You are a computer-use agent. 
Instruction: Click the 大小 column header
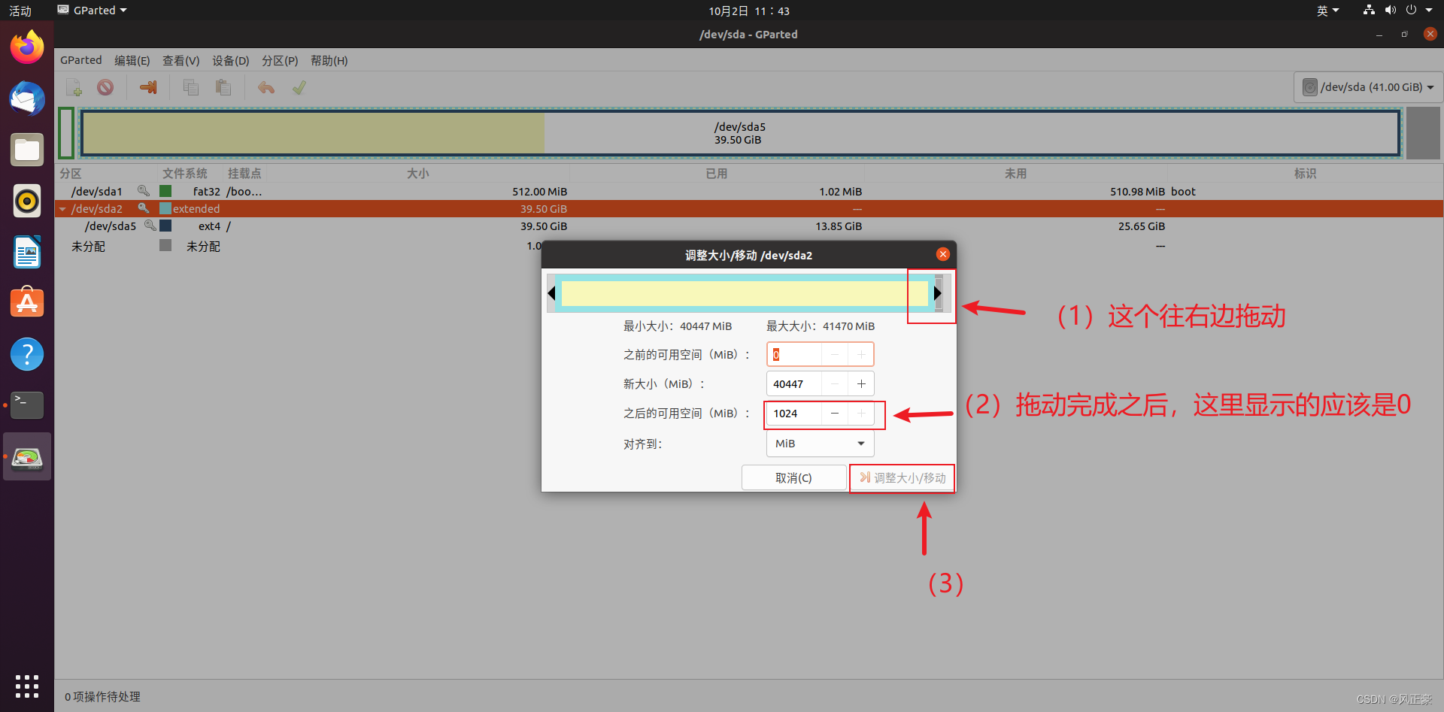417,173
